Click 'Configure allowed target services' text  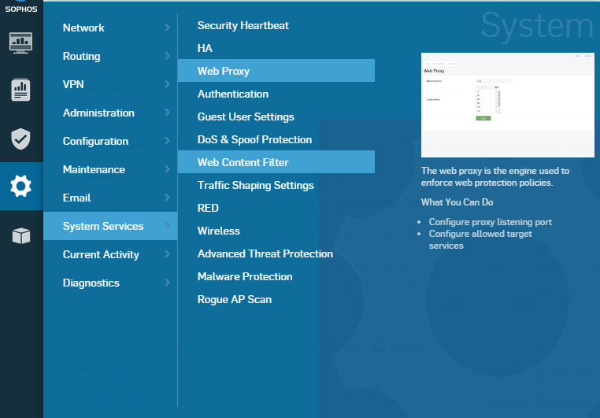(x=480, y=239)
